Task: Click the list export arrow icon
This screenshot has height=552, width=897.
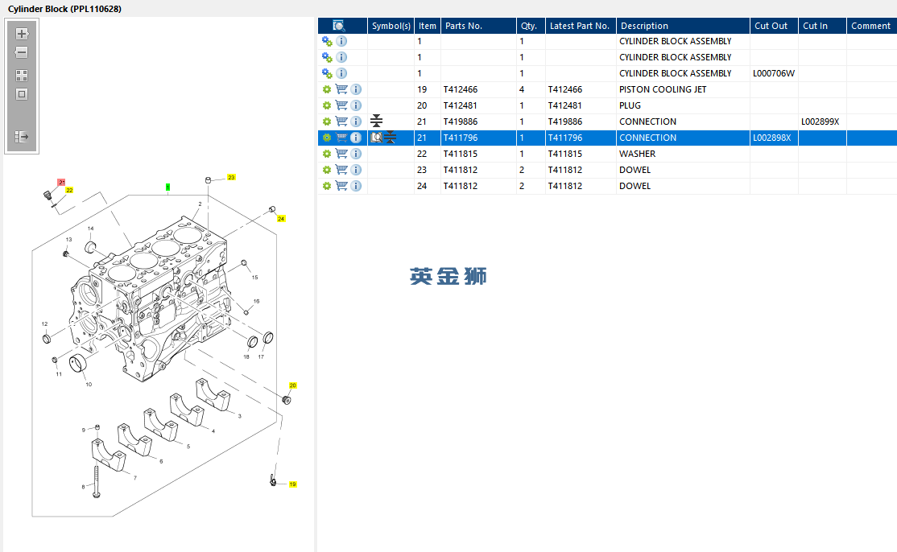Action: tap(22, 138)
